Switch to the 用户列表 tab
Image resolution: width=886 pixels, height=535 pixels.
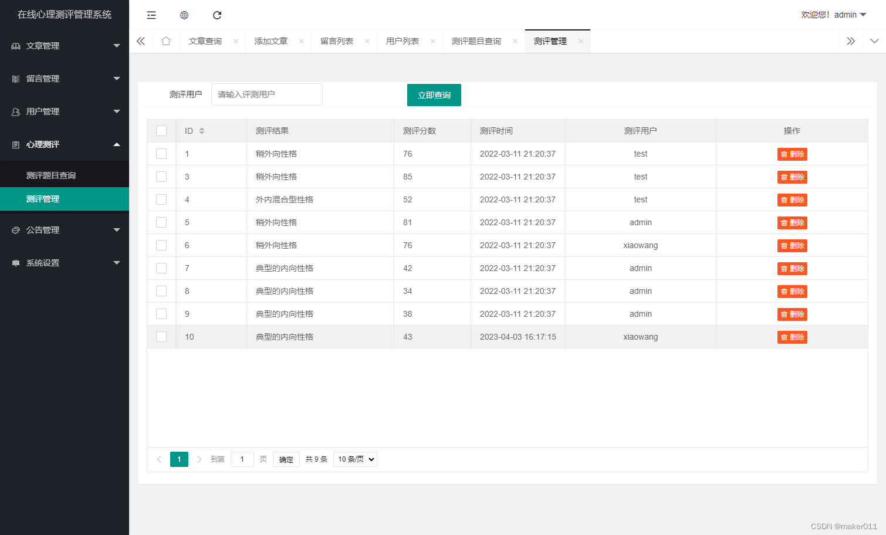pyautogui.click(x=403, y=41)
